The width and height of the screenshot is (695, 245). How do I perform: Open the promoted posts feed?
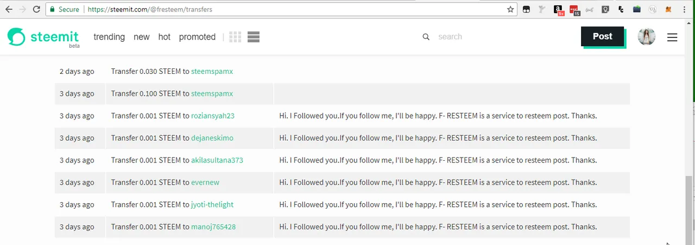click(197, 37)
